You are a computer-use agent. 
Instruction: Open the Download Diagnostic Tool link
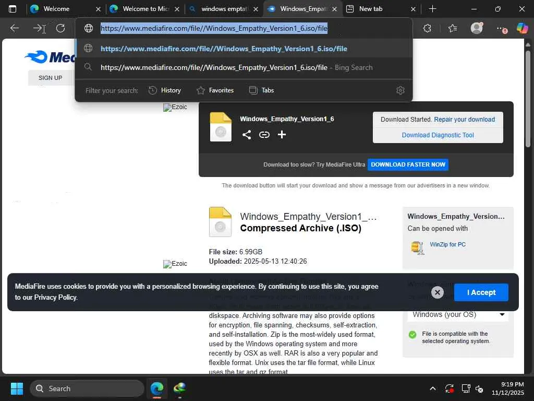click(438, 135)
